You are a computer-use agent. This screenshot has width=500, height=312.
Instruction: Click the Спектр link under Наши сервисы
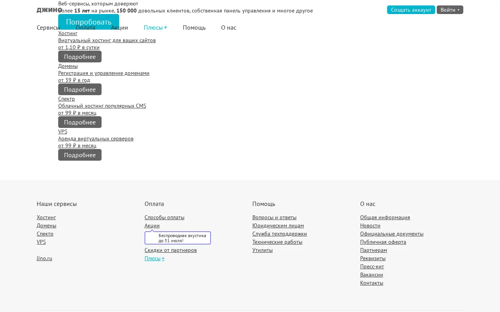(45, 234)
